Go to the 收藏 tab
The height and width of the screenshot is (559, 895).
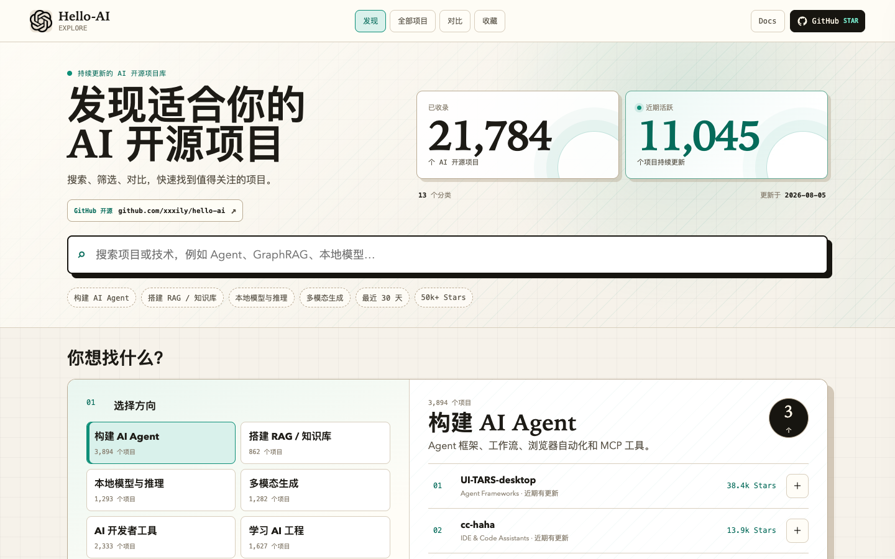click(490, 21)
